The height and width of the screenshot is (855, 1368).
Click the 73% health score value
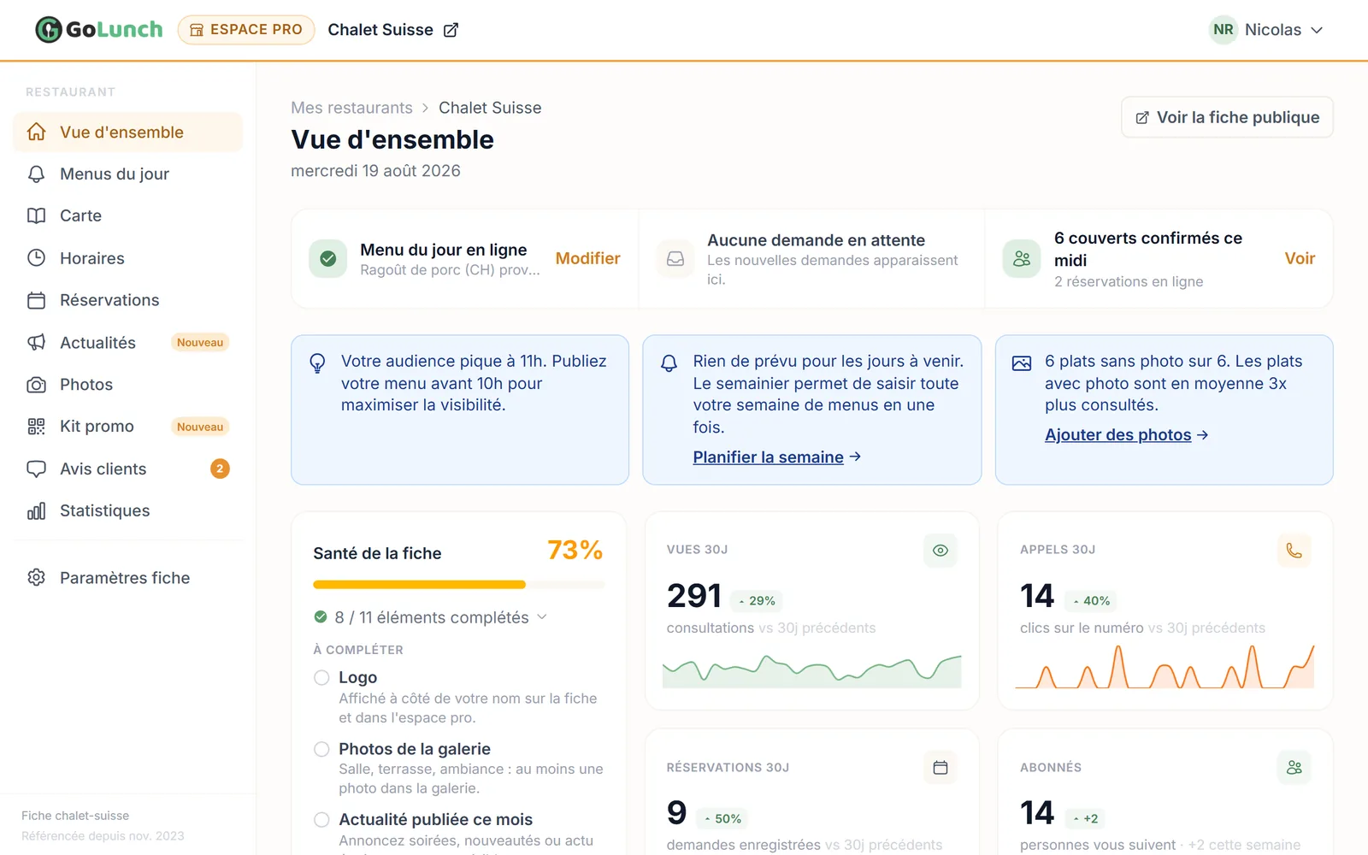[x=575, y=550]
